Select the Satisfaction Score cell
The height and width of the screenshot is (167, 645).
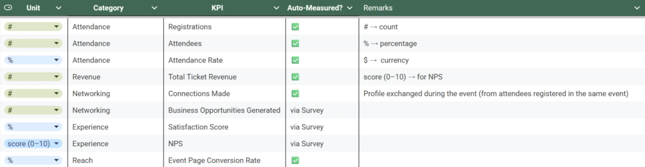pyautogui.click(x=225, y=127)
